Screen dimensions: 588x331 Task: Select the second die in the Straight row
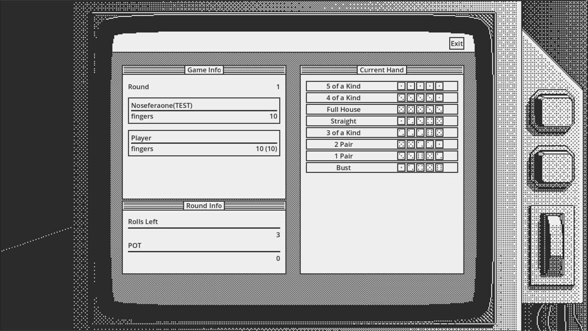tap(411, 121)
